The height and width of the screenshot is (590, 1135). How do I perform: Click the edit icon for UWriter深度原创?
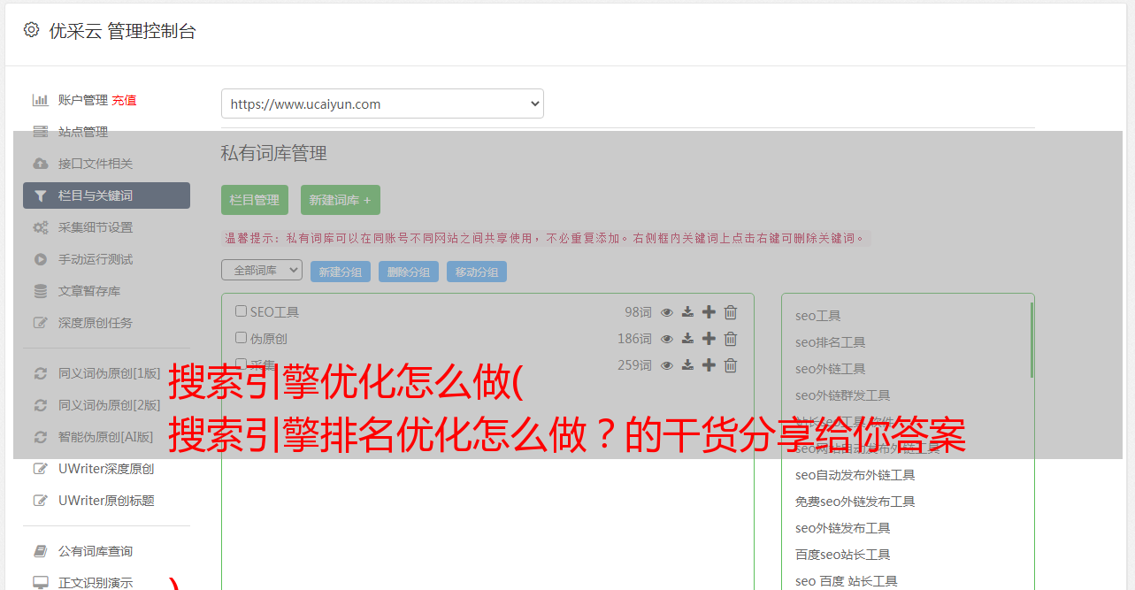(x=40, y=469)
